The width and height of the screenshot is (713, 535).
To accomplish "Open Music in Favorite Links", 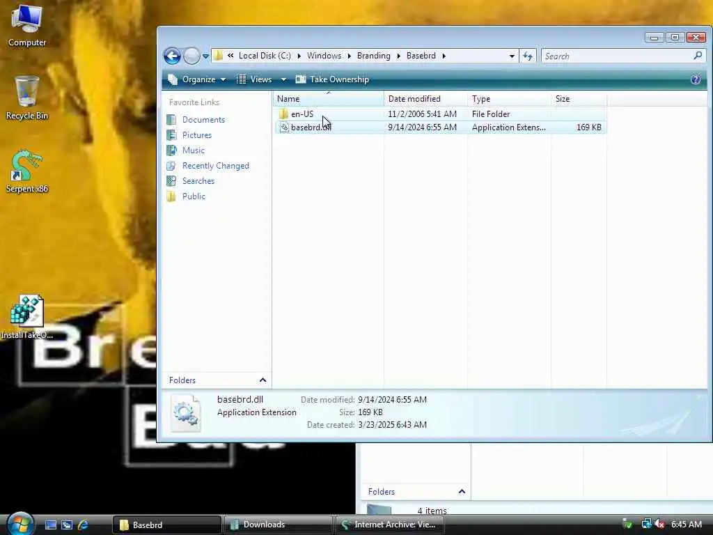I will (x=194, y=150).
